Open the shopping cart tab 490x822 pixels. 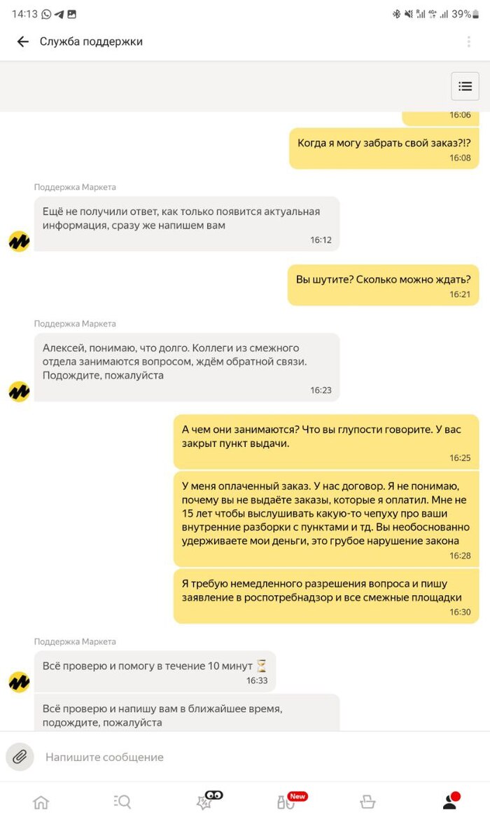[367, 802]
